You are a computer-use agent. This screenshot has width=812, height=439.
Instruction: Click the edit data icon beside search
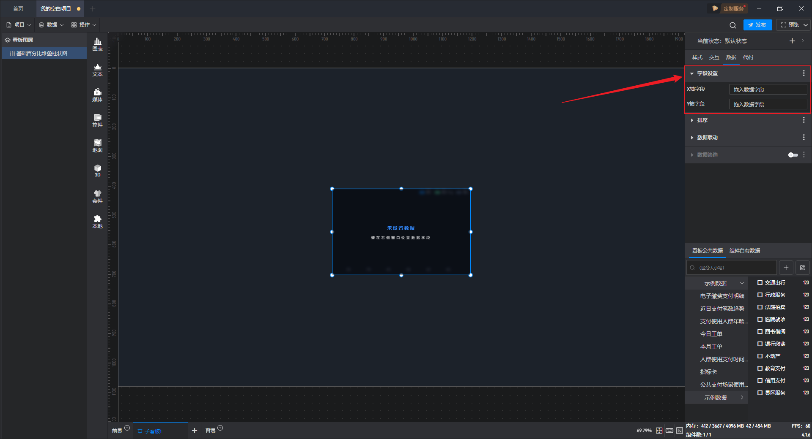pyautogui.click(x=802, y=268)
